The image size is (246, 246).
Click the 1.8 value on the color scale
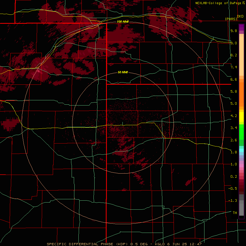coord(234,152)
